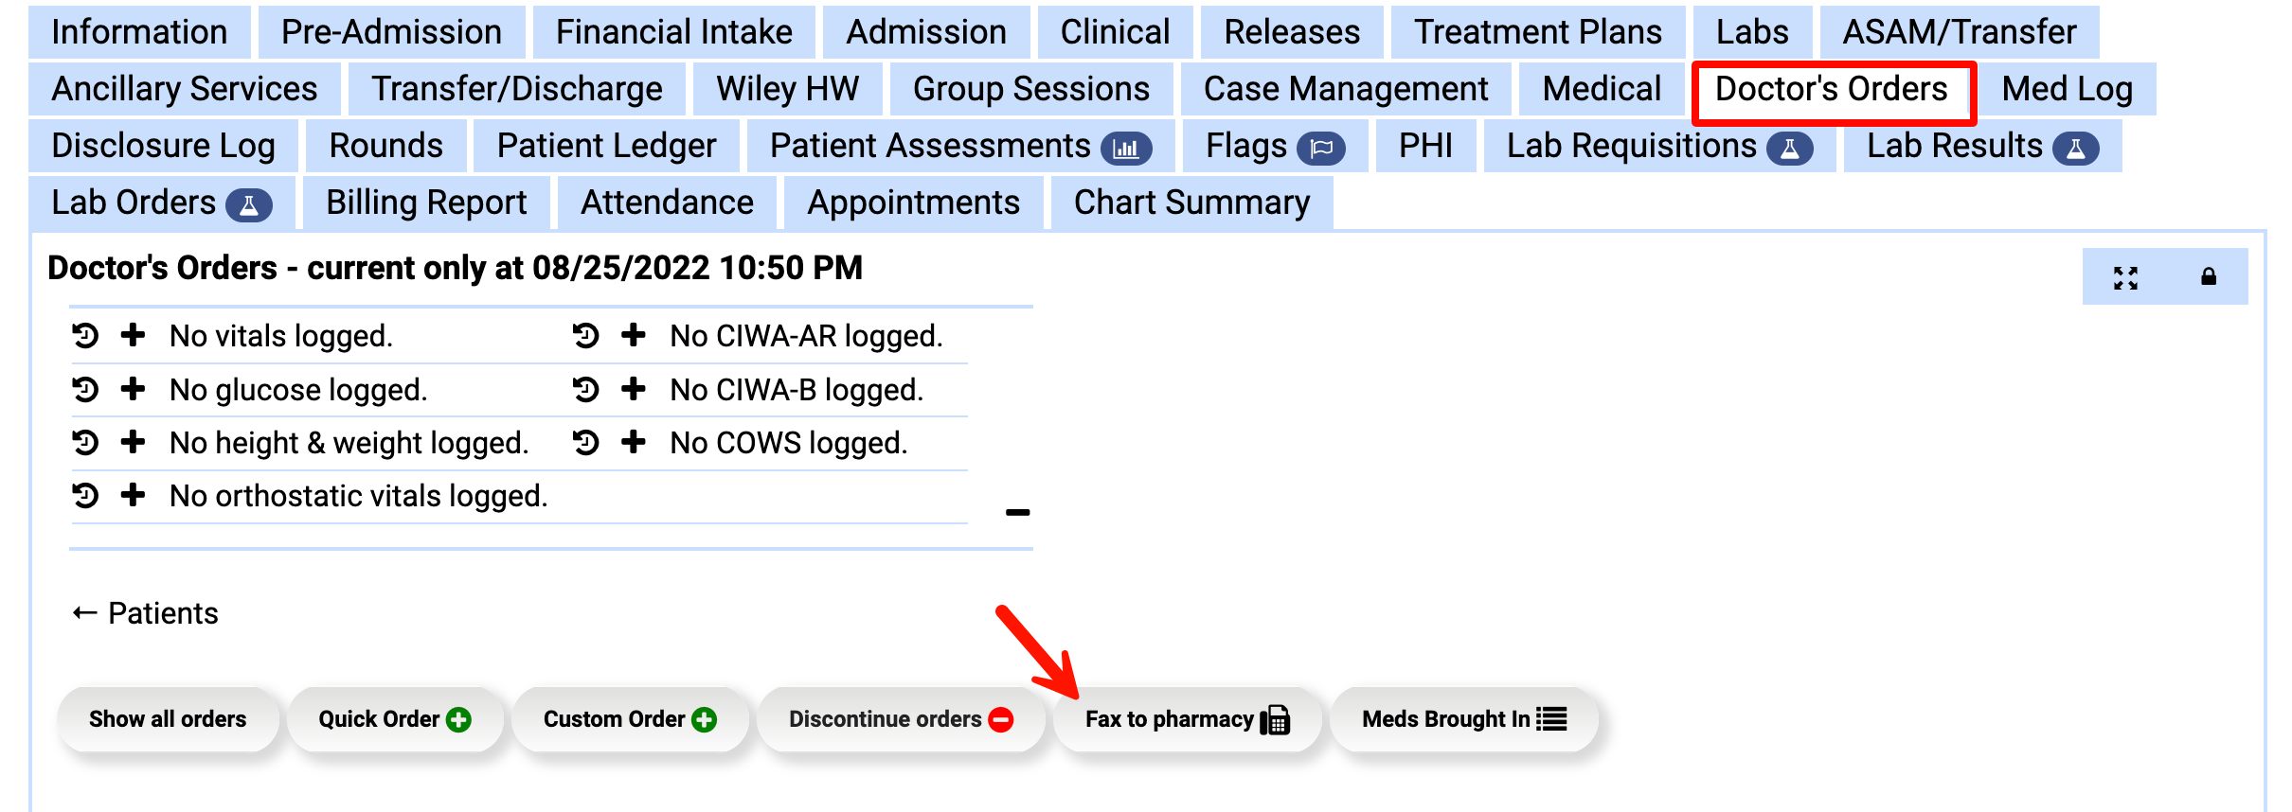2292x812 pixels.
Task: Click the lock icon
Action: pos(2208,277)
